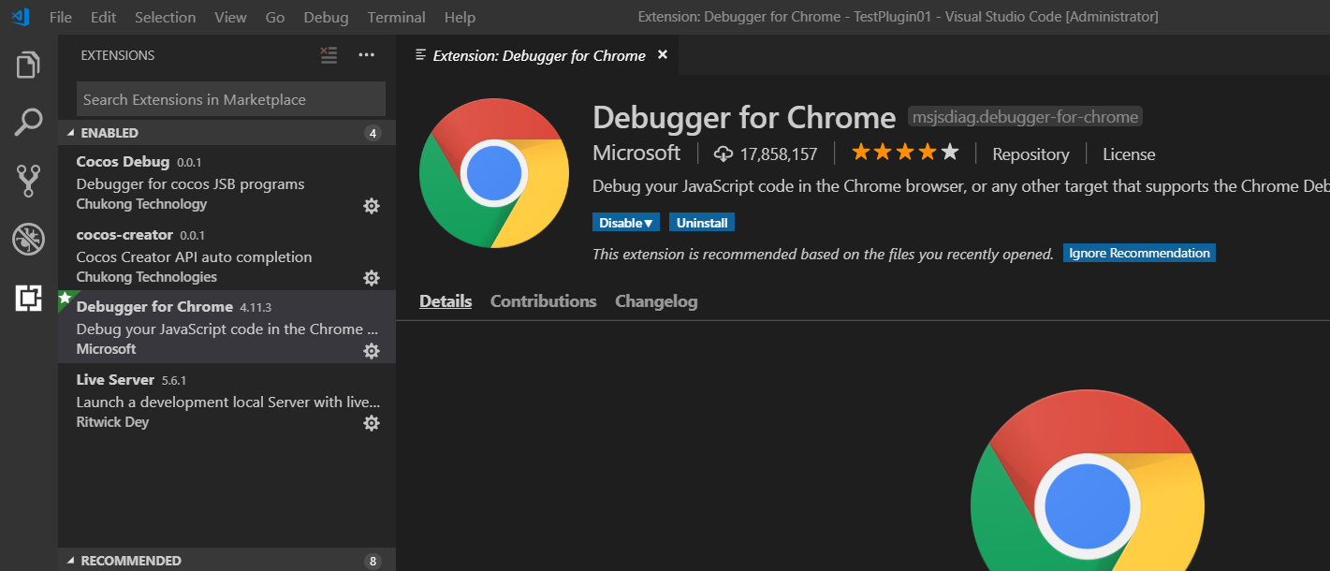Click the Uninstall button
1330x571 pixels.
702,223
